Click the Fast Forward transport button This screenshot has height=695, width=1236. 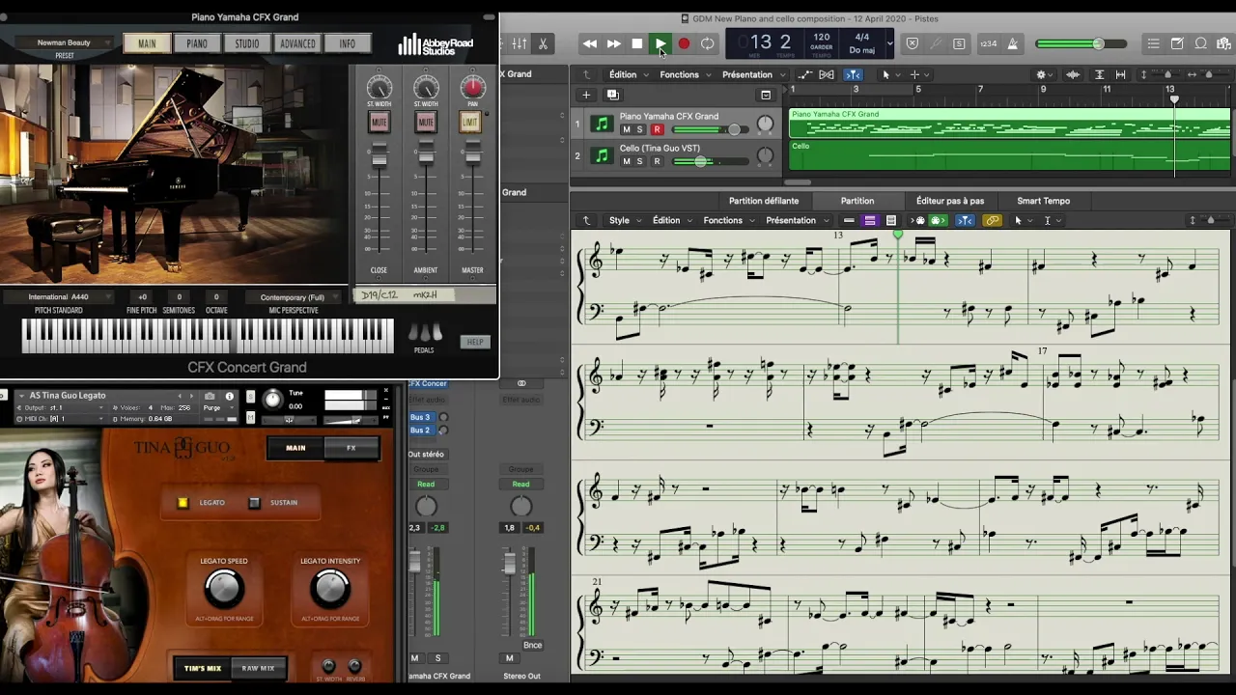613,43
